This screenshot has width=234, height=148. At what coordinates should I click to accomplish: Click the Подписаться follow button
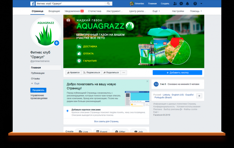[x=92, y=73]
